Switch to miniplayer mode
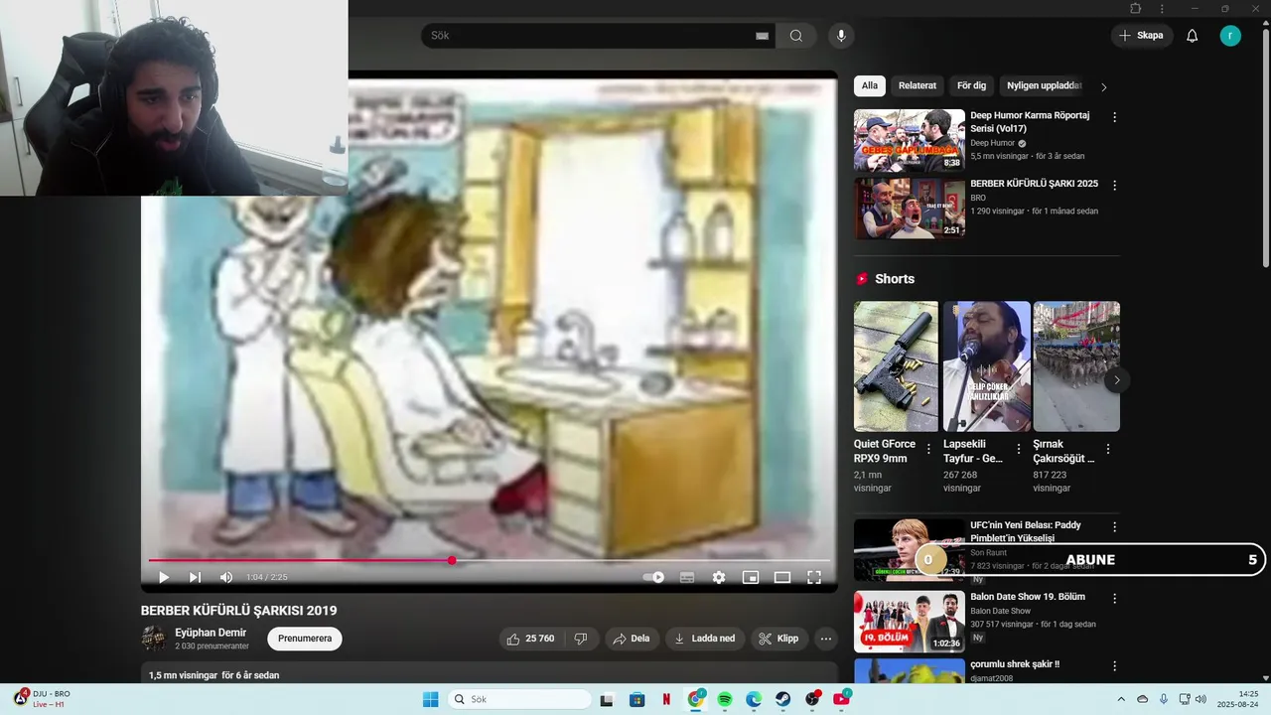1271x715 pixels. [751, 577]
